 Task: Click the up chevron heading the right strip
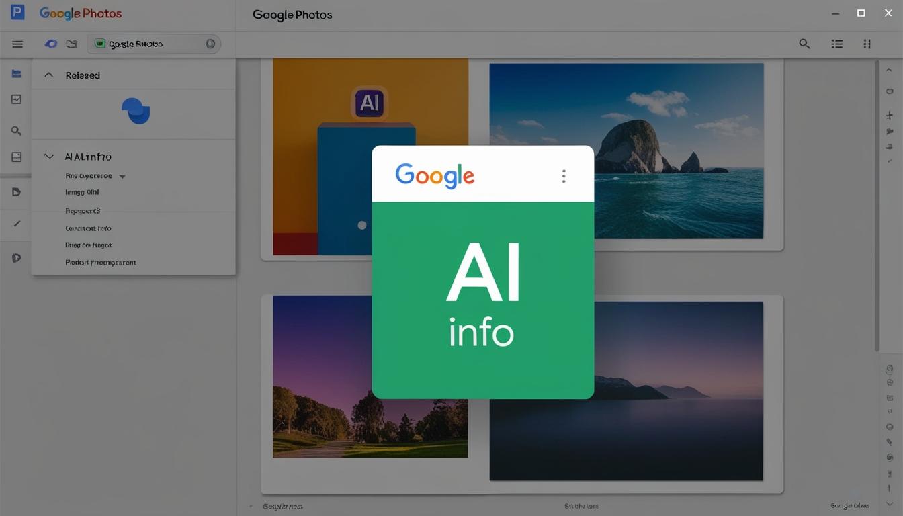coord(890,70)
